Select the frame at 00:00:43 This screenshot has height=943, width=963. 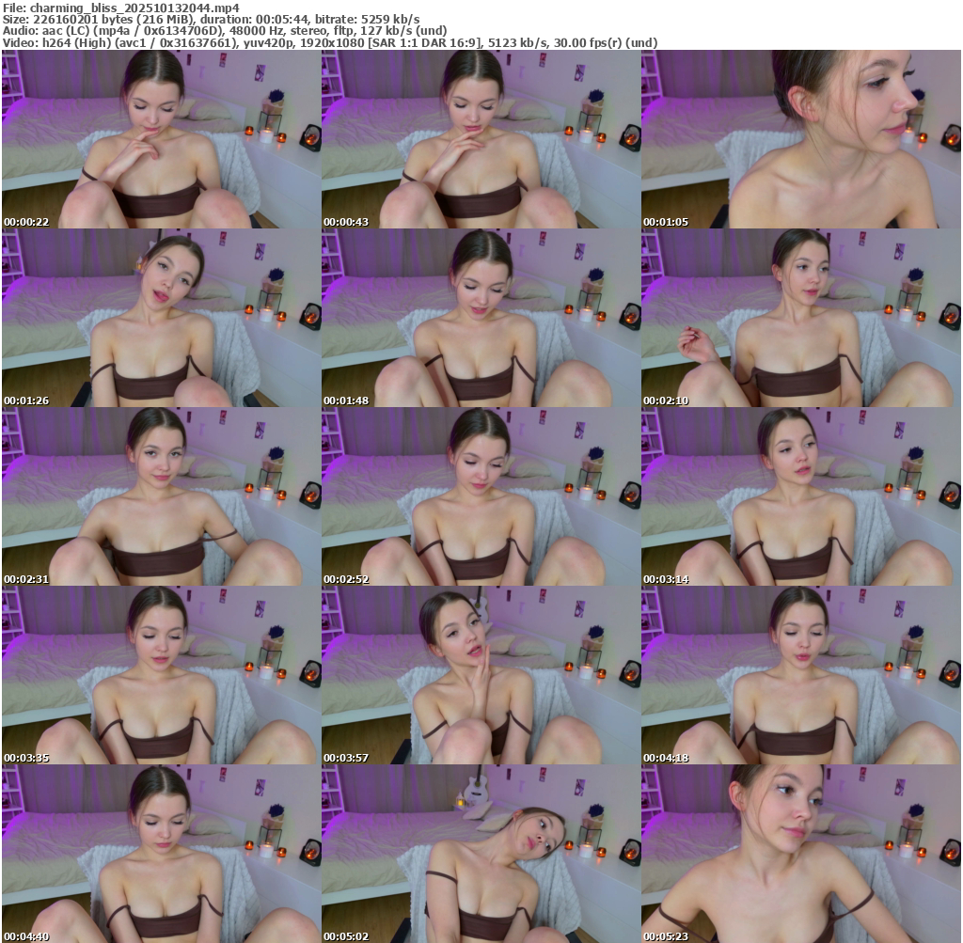(x=481, y=139)
